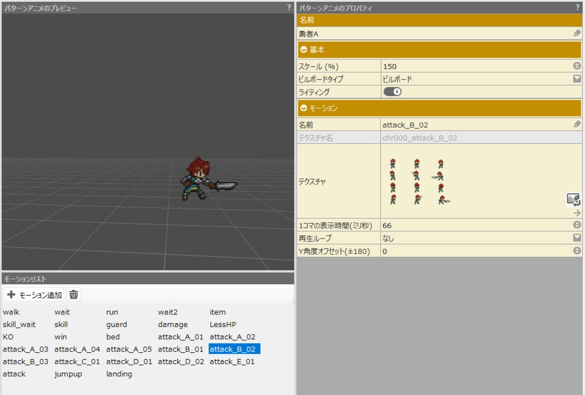585x395 pixels.
Task: Click stepper for 1コマの表示時間 value
Action: coord(577,225)
